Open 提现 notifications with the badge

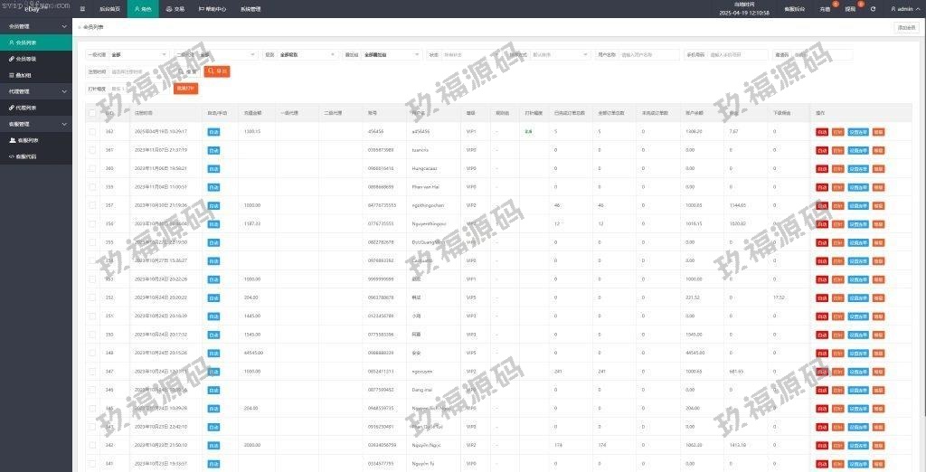[850, 8]
